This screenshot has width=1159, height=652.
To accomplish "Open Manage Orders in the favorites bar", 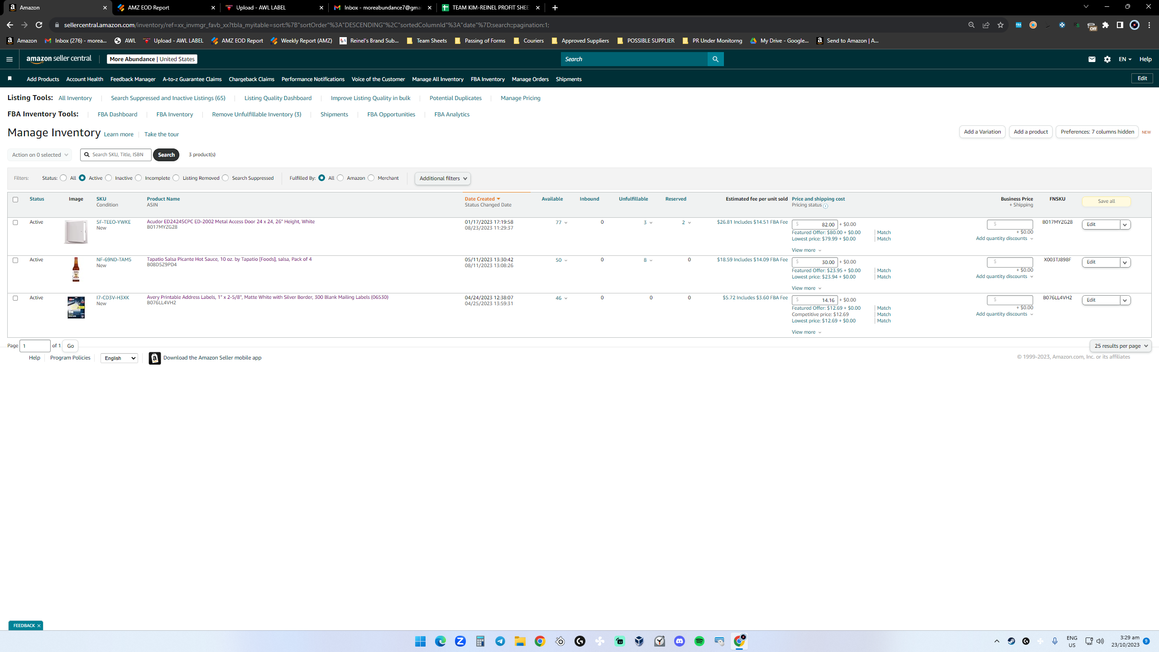I will pos(530,79).
